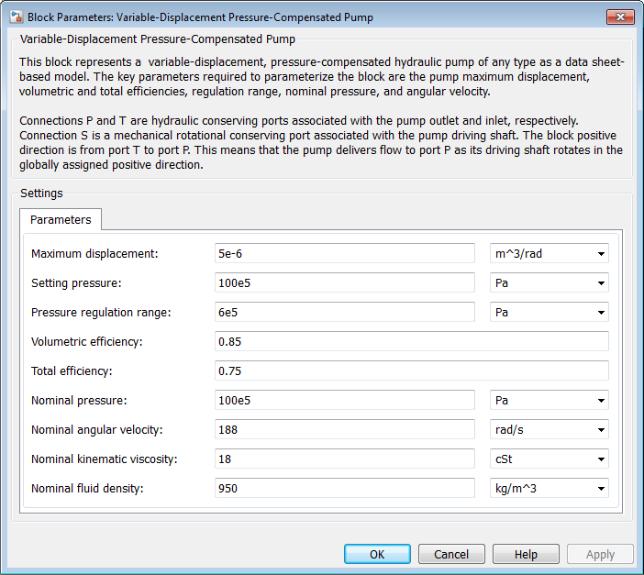Click the Maximum displacement value field

tap(344, 254)
